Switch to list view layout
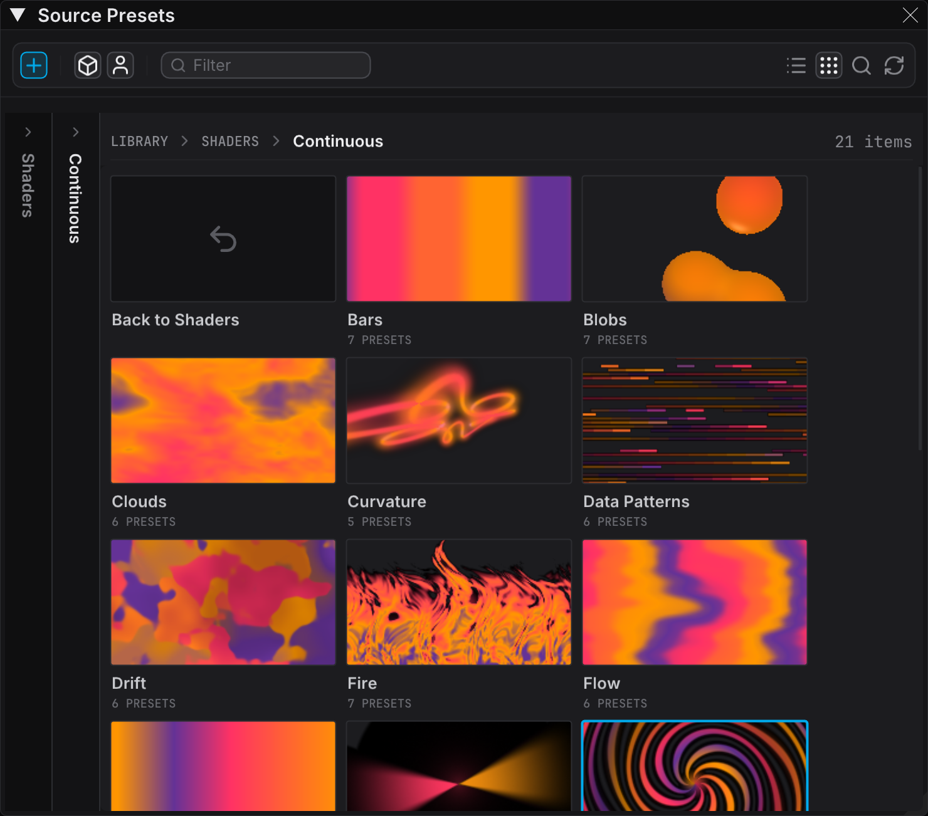 coord(796,65)
